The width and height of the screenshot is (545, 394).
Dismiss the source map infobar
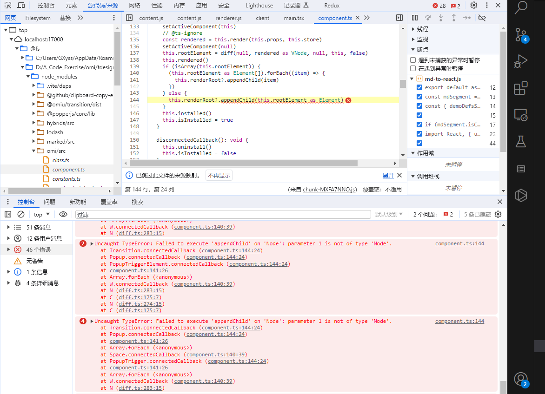point(400,175)
